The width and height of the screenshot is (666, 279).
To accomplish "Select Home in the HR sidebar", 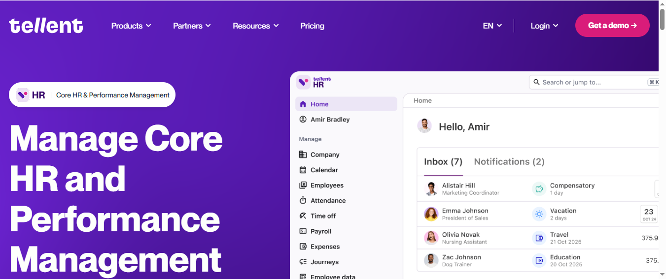I will (346, 104).
